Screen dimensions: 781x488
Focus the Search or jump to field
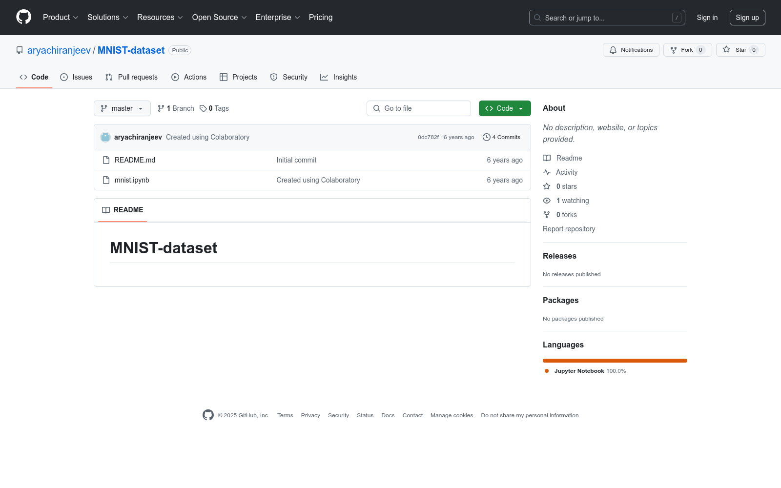click(x=607, y=18)
